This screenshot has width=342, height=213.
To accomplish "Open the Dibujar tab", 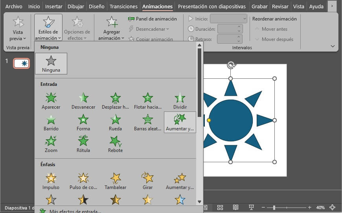I will (75, 7).
